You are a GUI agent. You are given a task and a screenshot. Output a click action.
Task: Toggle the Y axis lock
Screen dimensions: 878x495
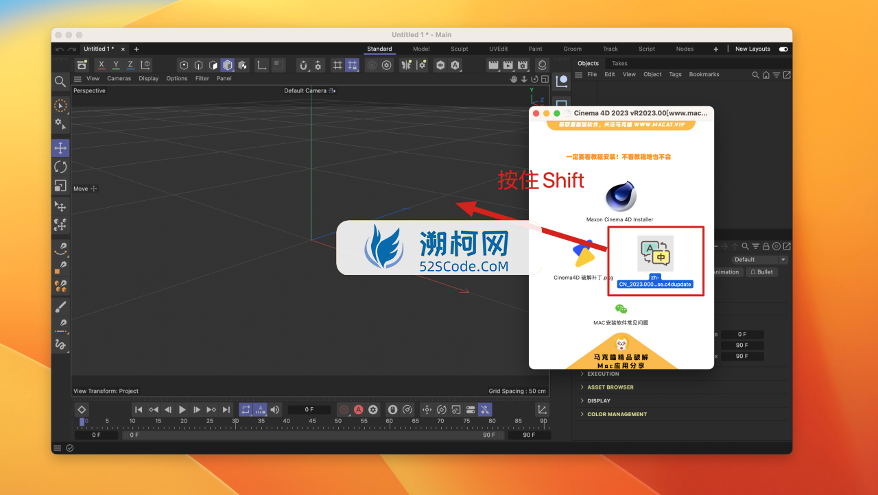pyautogui.click(x=116, y=65)
